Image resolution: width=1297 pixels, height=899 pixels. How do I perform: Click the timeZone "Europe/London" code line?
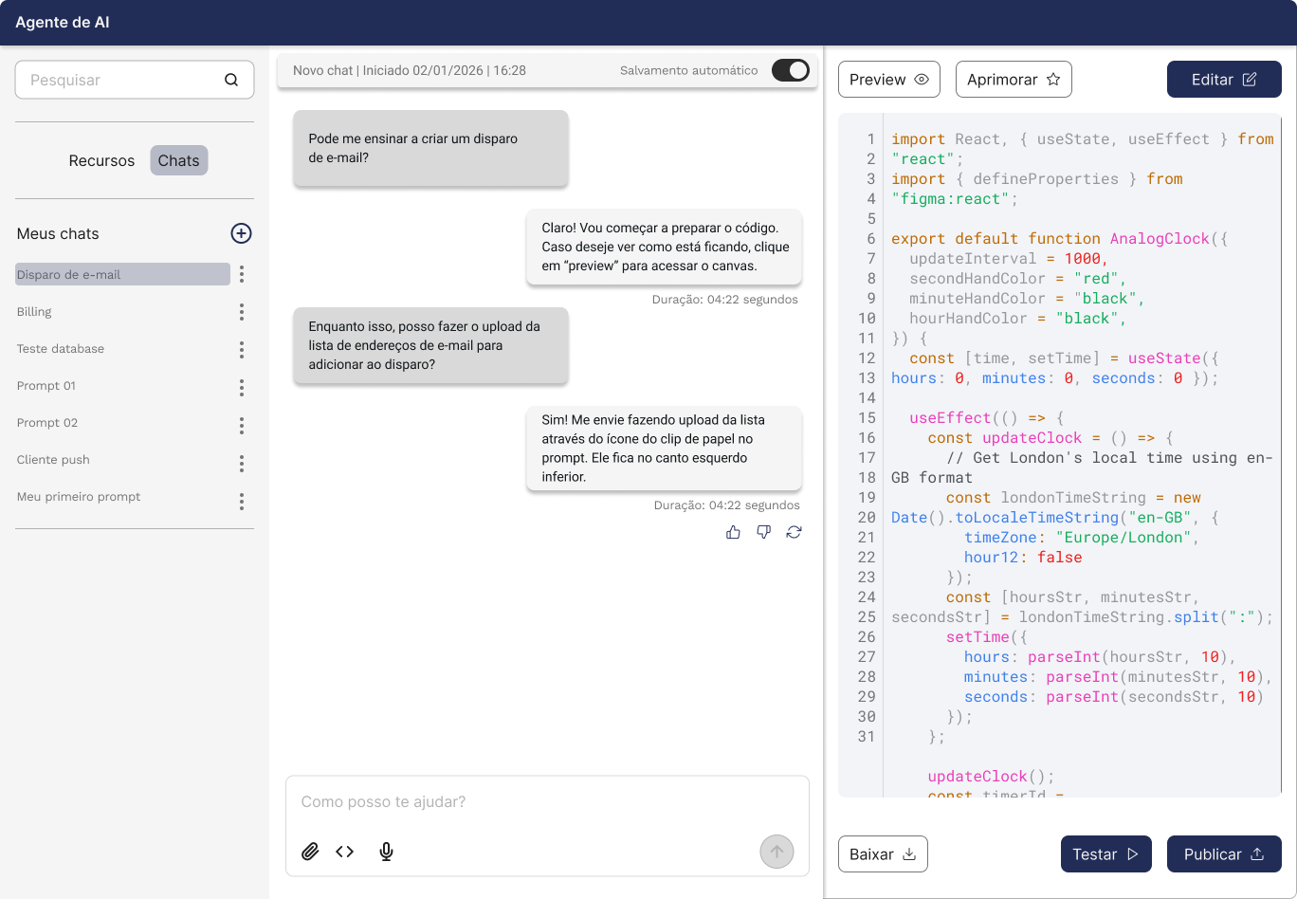(1082, 538)
